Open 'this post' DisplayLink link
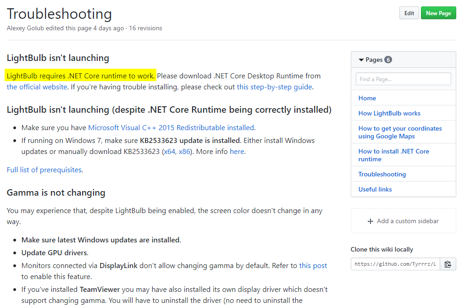 [313, 266]
